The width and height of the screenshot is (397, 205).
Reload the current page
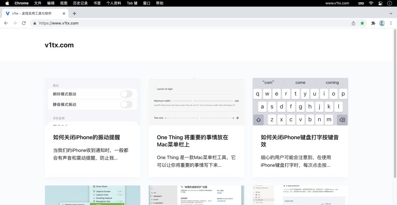pyautogui.click(x=24, y=23)
